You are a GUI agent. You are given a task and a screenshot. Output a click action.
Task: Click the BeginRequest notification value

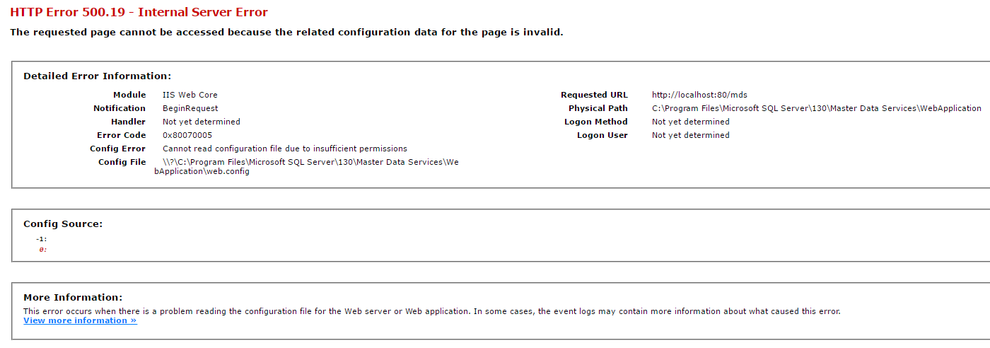pyautogui.click(x=190, y=108)
